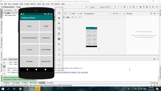The width and height of the screenshot is (161, 91).
Task: Tap DO YOU SPEAK ENGLISH? button
Action: tap(29, 38)
